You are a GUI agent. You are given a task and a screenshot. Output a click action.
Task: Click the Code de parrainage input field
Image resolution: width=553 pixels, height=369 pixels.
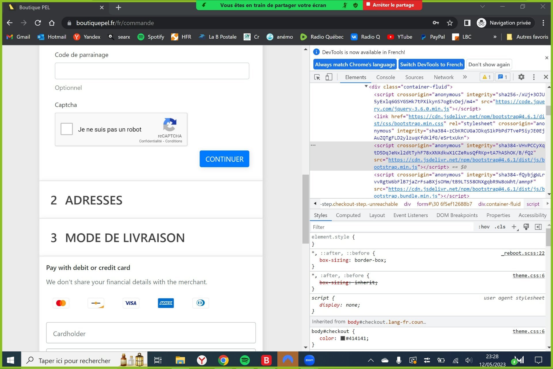(x=152, y=71)
